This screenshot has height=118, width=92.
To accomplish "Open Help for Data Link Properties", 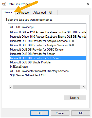I will [81, 113].
